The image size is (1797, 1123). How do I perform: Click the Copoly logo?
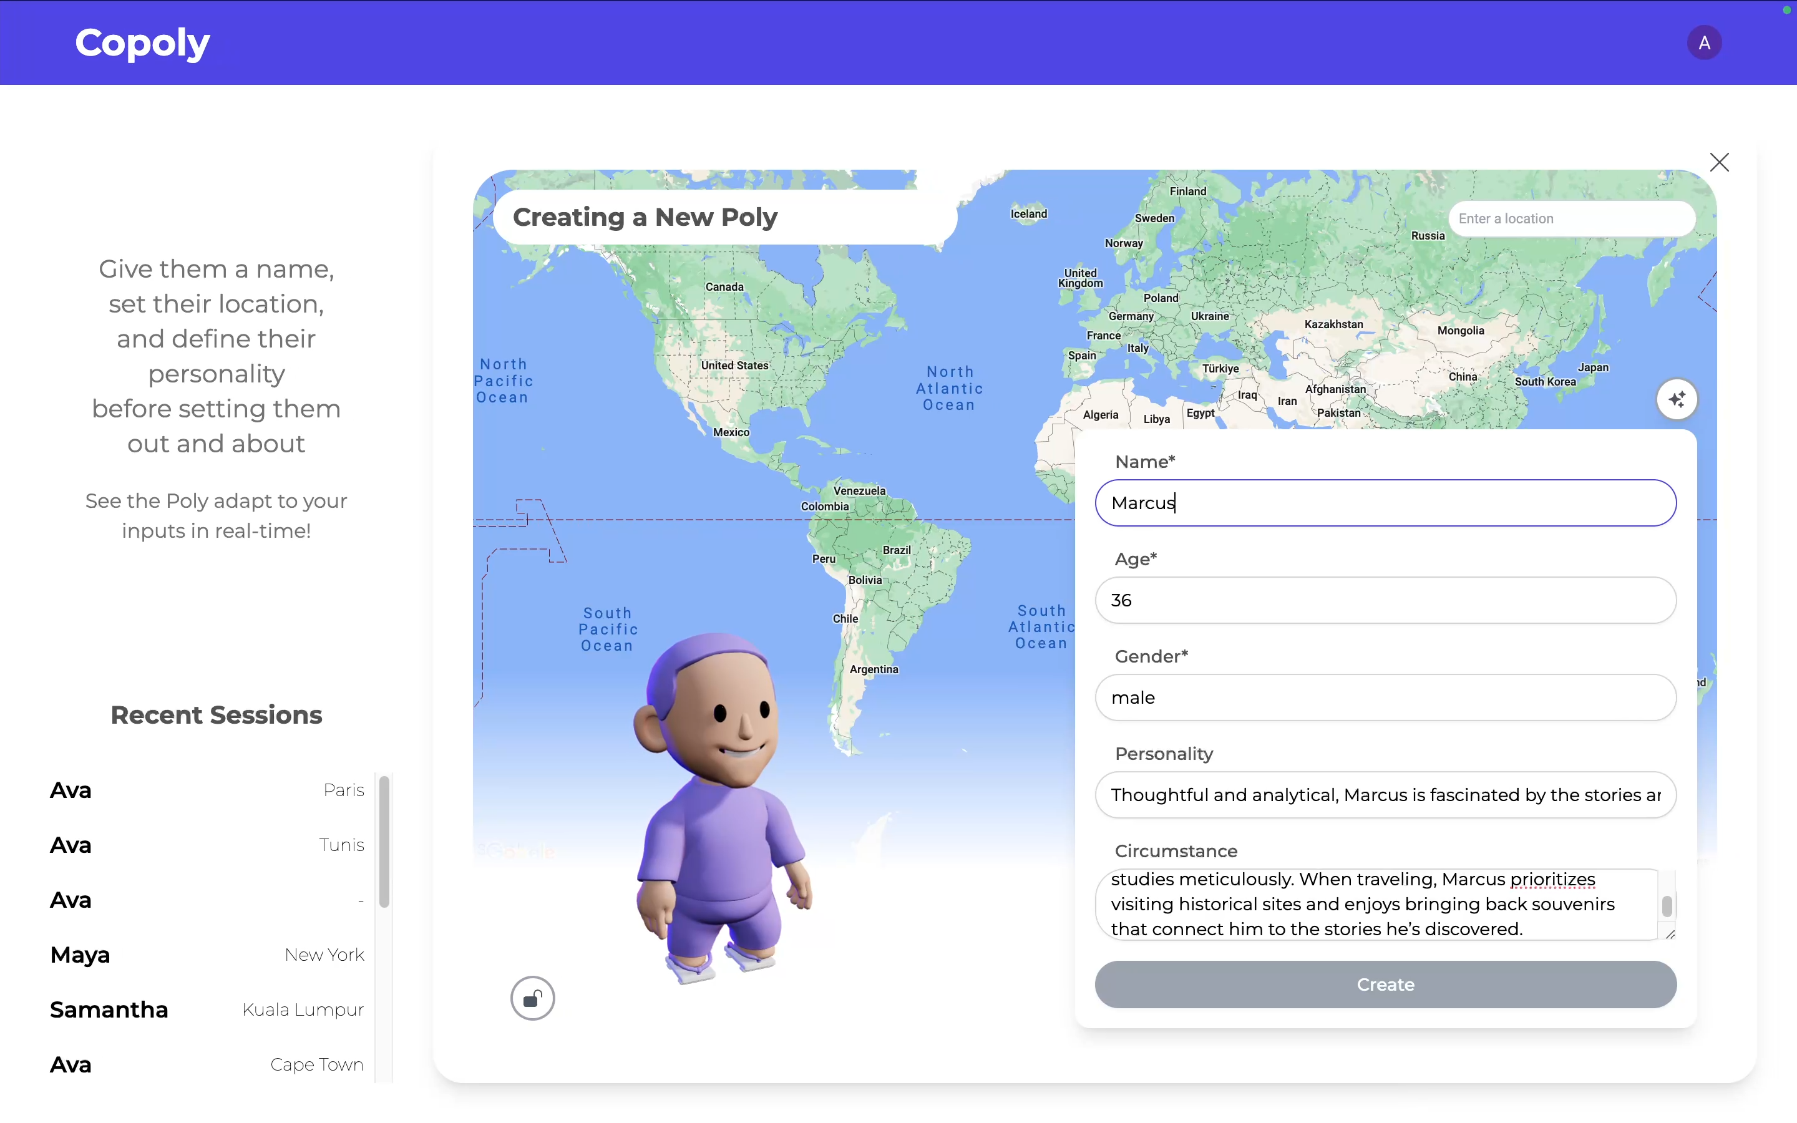click(x=142, y=42)
